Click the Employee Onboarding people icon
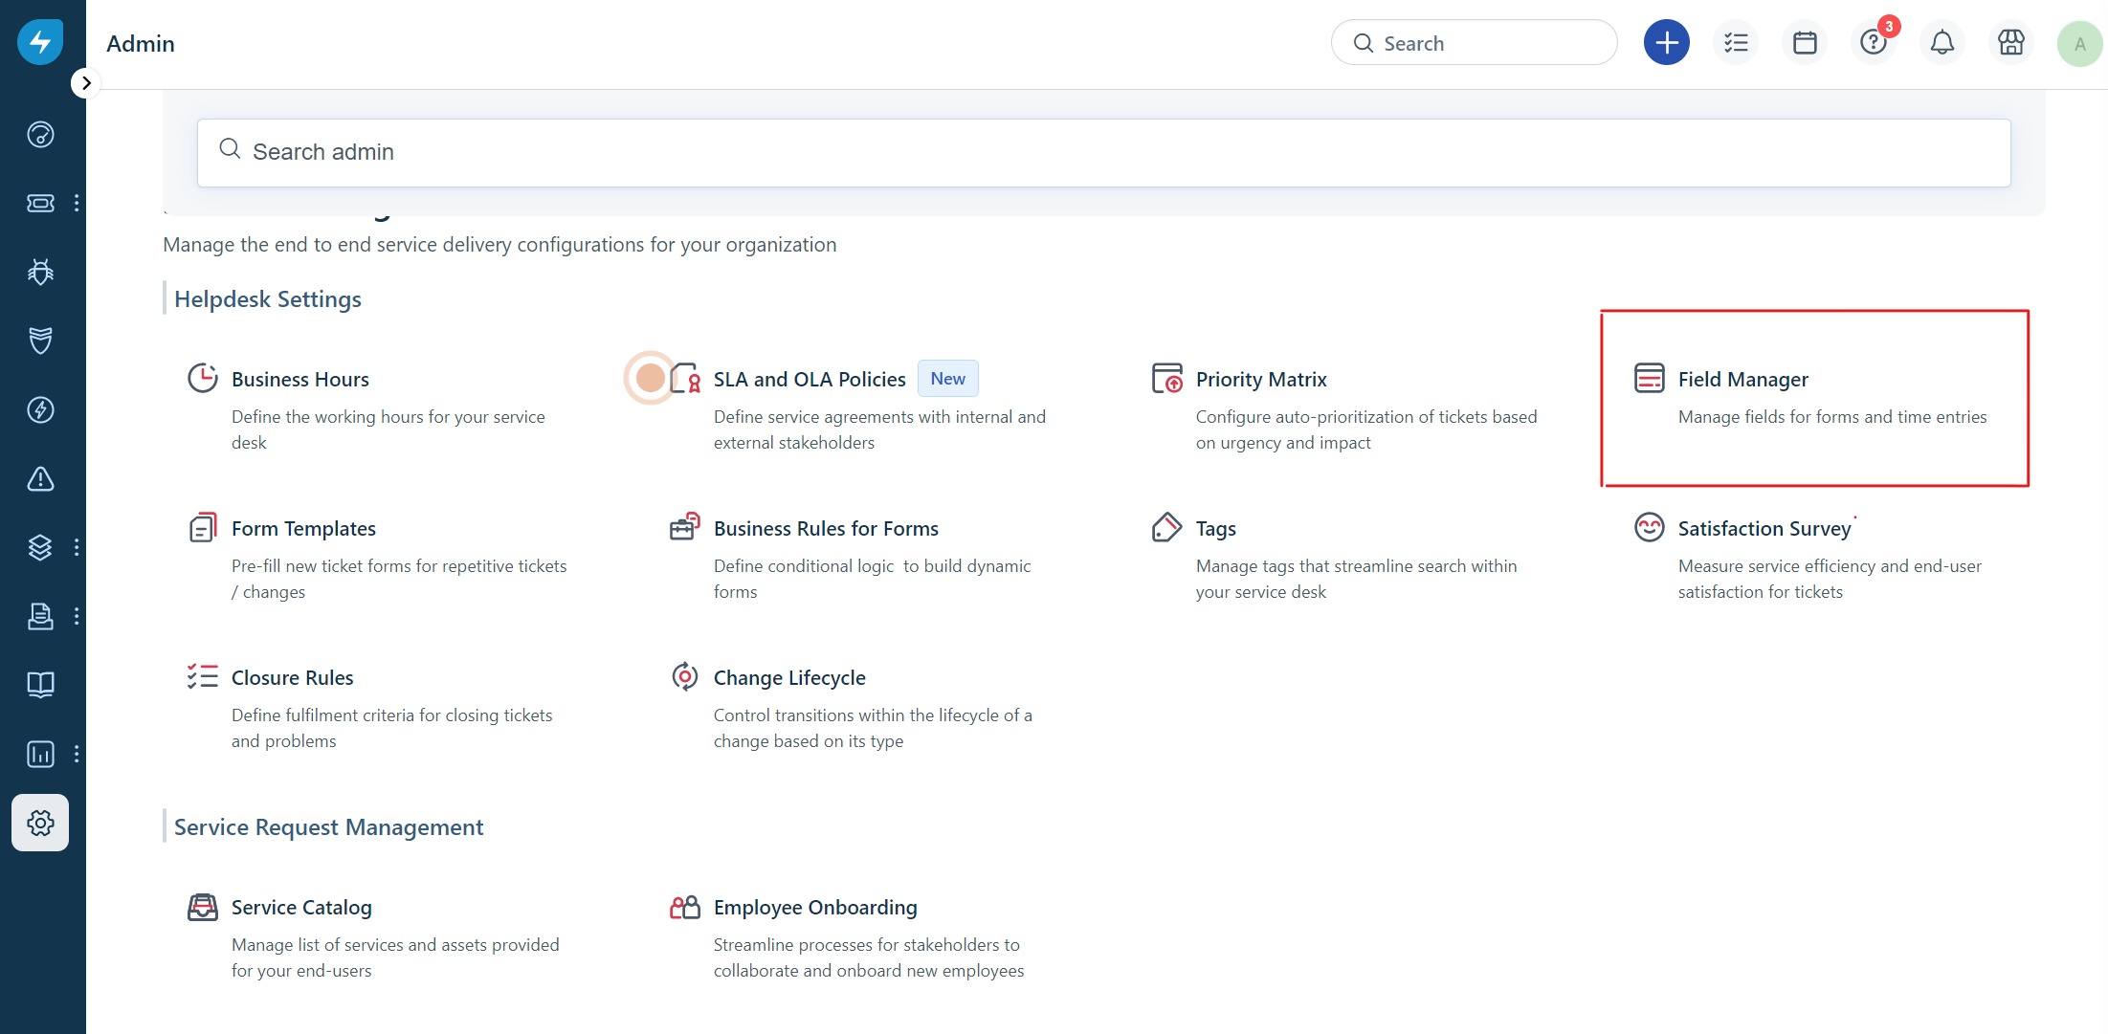The image size is (2108, 1034). [685, 907]
